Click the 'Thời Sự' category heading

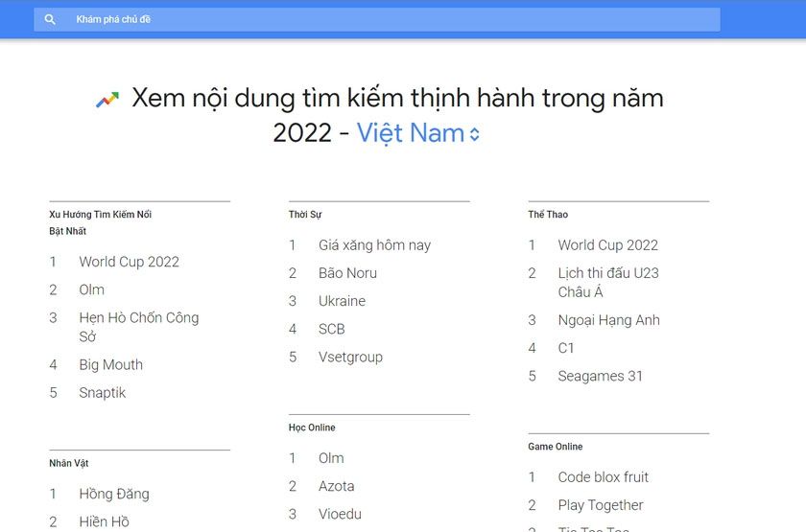(x=305, y=215)
